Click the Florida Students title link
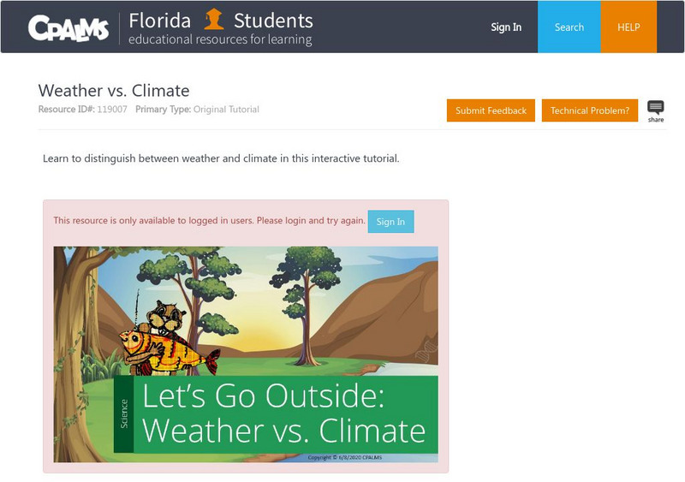The image size is (685, 482). [x=221, y=20]
